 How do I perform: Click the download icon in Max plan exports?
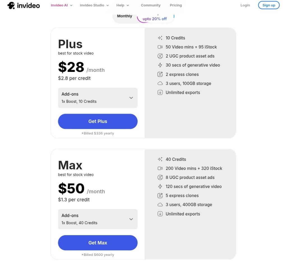pos(160,214)
